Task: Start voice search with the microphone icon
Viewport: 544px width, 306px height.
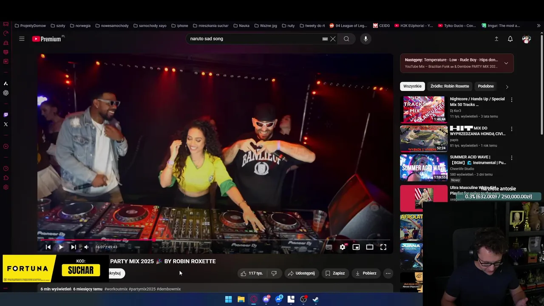Action: (x=365, y=39)
